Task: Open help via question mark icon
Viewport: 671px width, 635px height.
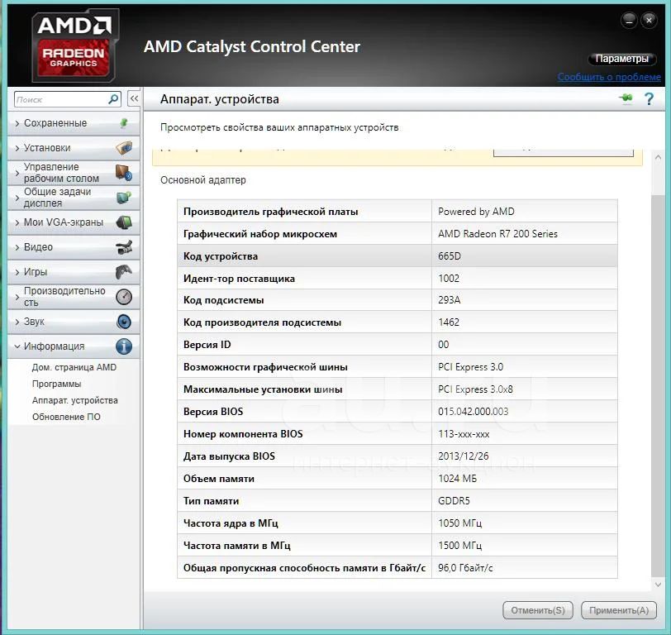Action: pyautogui.click(x=649, y=99)
